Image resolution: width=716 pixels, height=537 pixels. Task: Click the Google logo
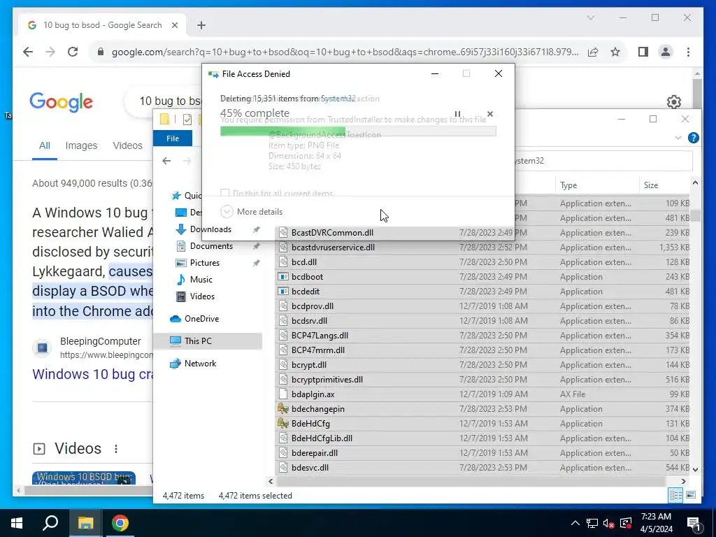[x=62, y=102]
